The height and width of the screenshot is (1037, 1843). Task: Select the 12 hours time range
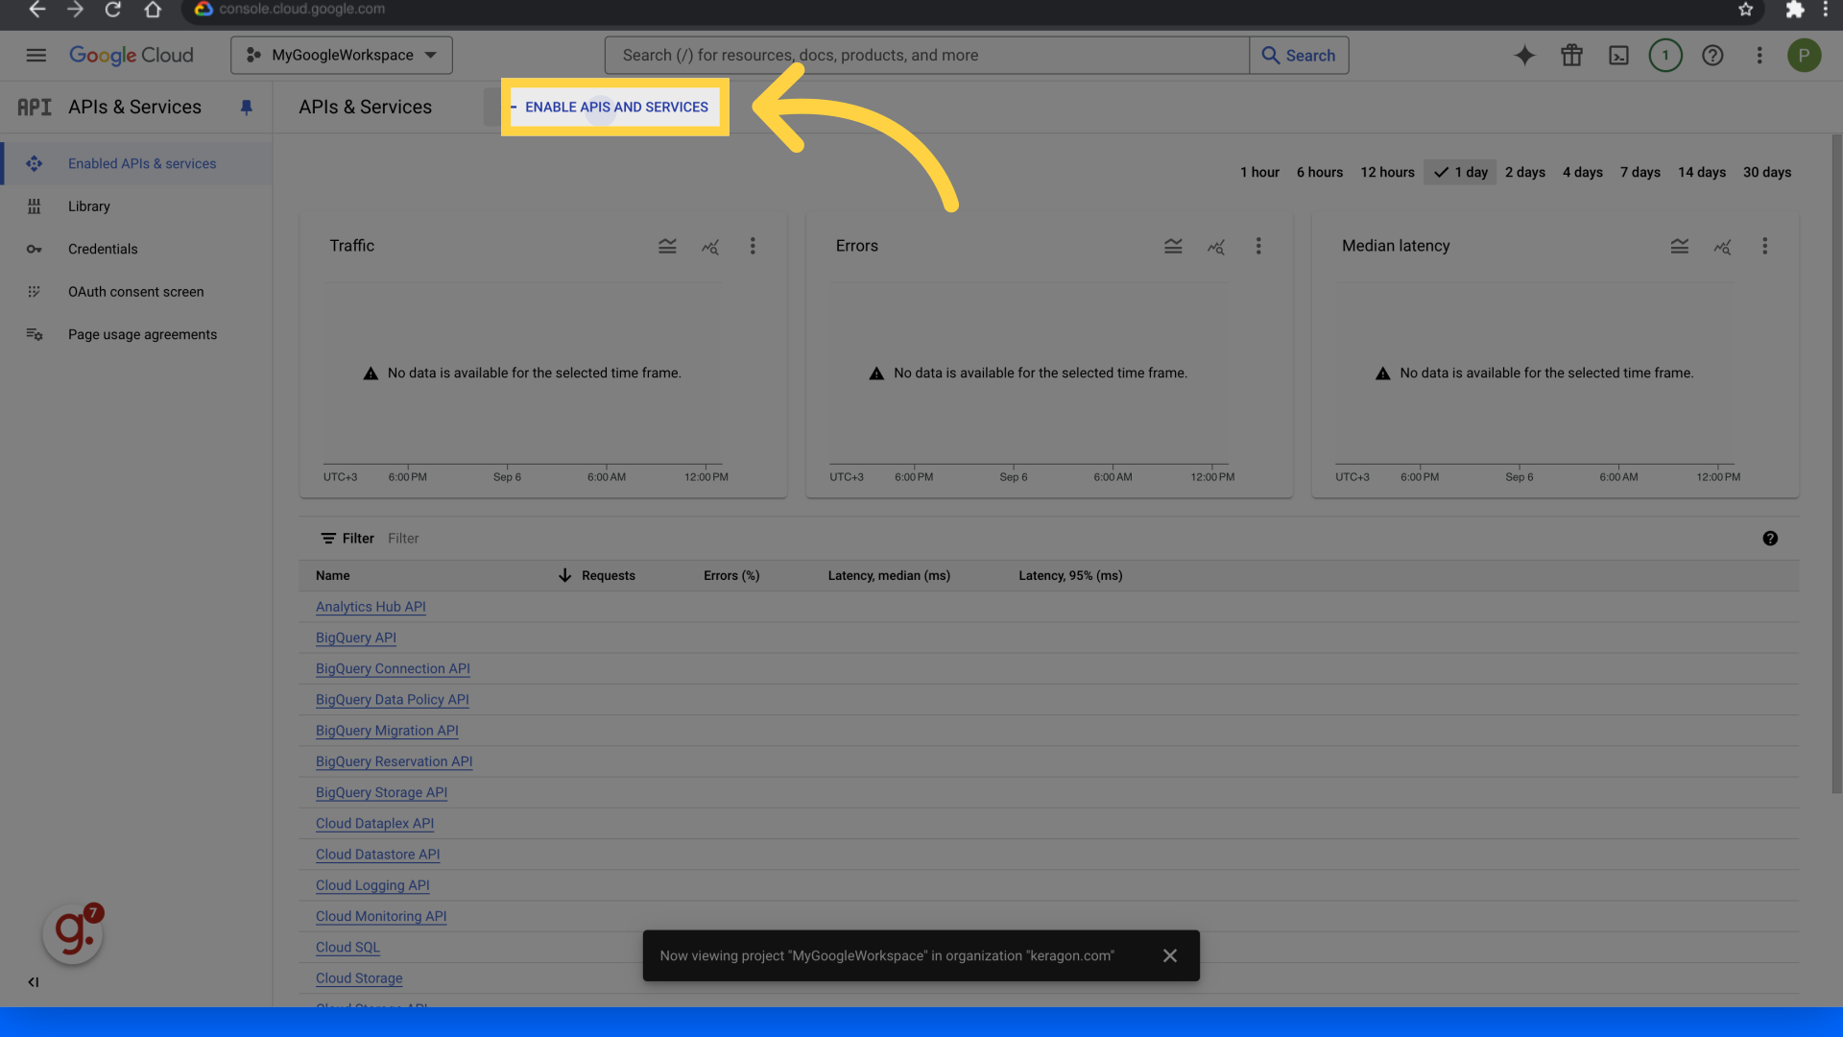point(1387,172)
